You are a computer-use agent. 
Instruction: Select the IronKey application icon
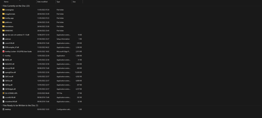(3, 56)
